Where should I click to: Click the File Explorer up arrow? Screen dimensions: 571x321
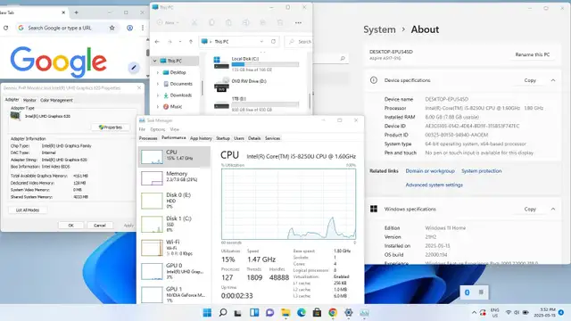(x=190, y=42)
